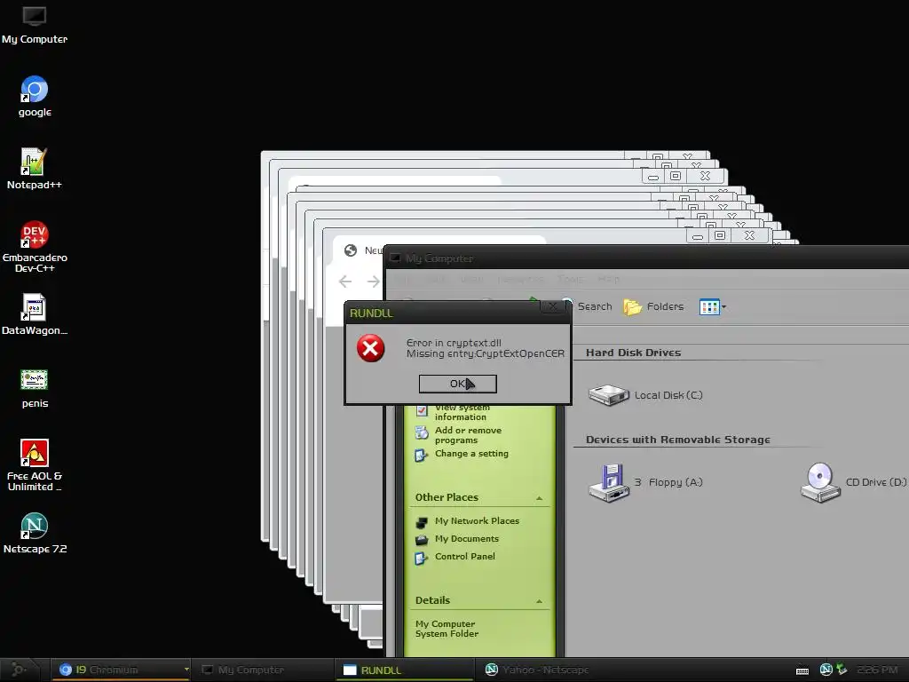
Task: Select the Free AOL & Unlimited shortcut
Action: tap(35, 465)
